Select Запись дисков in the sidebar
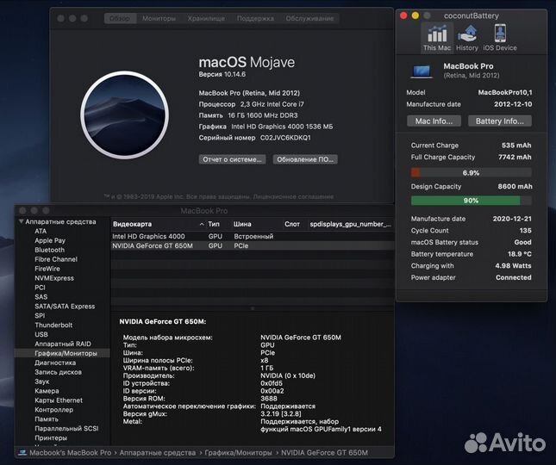 [x=58, y=372]
